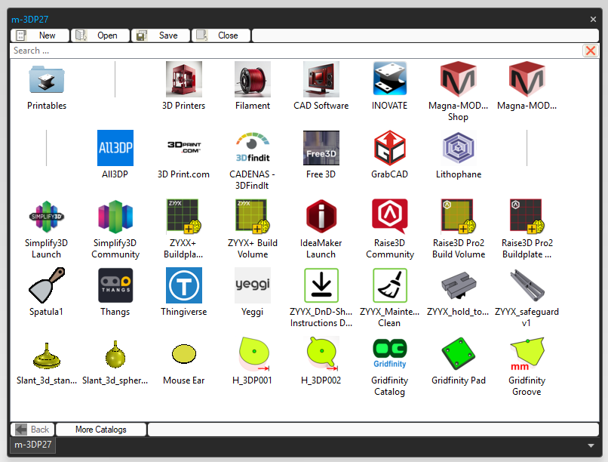Select the ZYYX+ Buildplate icon
Image resolution: width=608 pixels, height=462 pixels.
pyautogui.click(x=184, y=217)
